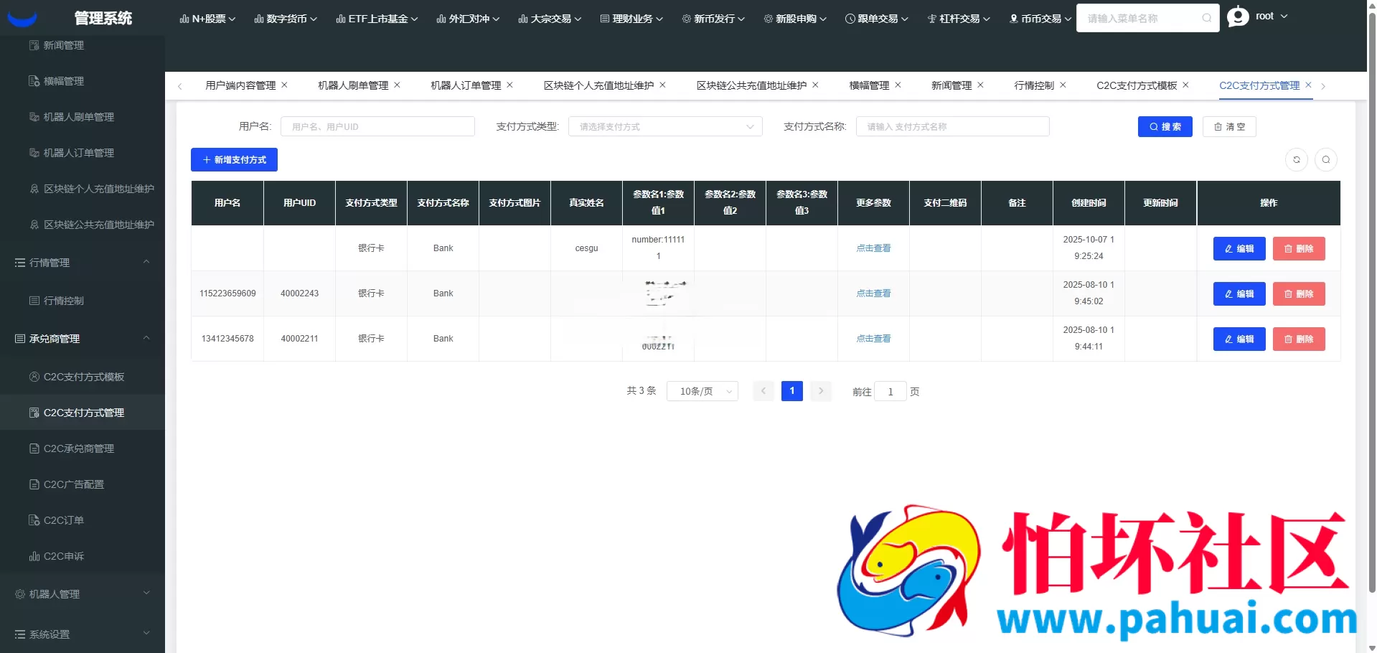The height and width of the screenshot is (653, 1377).
Task: Close the 横幅管理 tab
Action: (898, 85)
